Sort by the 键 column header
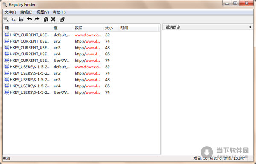 point(28,28)
